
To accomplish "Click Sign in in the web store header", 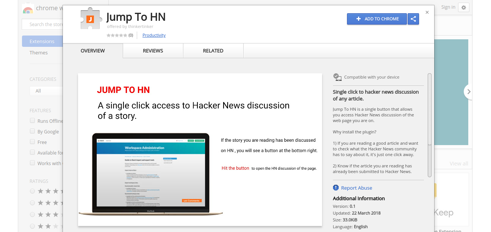I will coord(448,7).
